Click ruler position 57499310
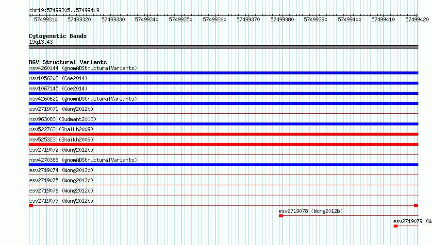 (46, 19)
